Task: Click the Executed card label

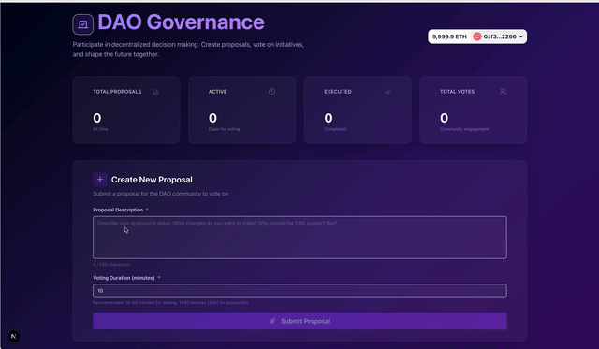Action: 338,92
